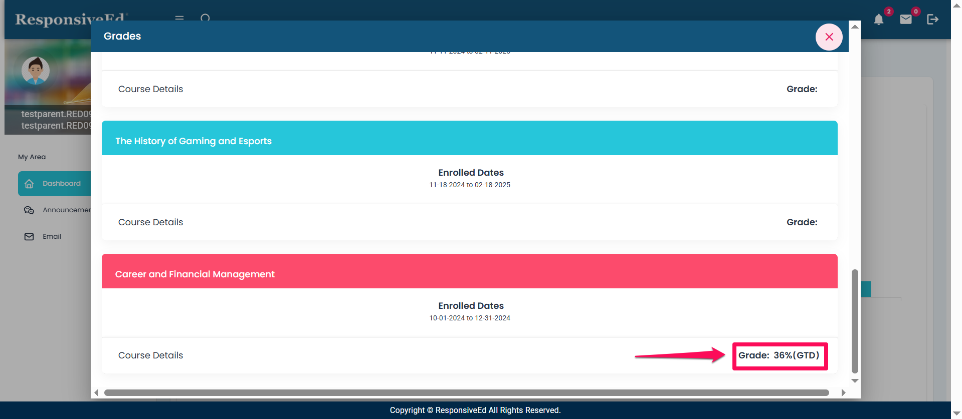The height and width of the screenshot is (419, 962).
Task: Click the user profile avatar
Action: (36, 71)
